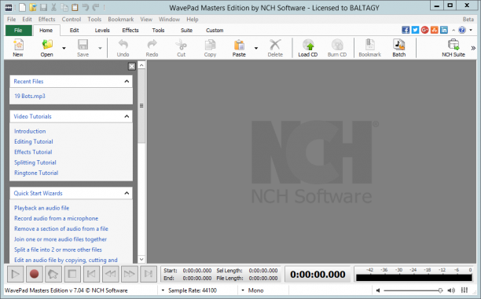The image size is (481, 299).
Task: Open the Save button dropdown arrow
Action: [x=100, y=48]
